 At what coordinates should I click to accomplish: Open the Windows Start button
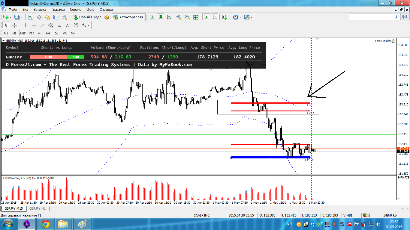point(7,224)
